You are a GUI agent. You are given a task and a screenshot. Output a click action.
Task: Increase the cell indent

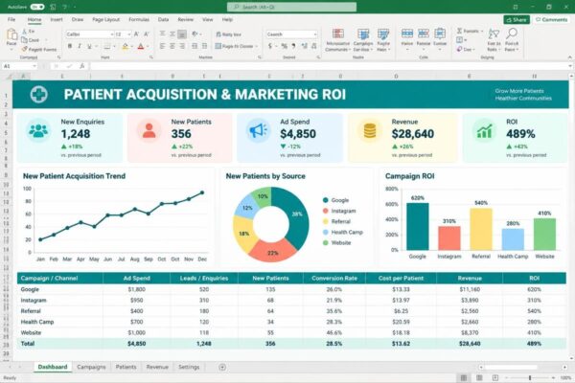click(x=204, y=46)
